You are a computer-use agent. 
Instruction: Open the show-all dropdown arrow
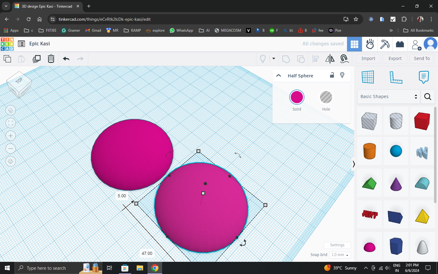[273, 59]
